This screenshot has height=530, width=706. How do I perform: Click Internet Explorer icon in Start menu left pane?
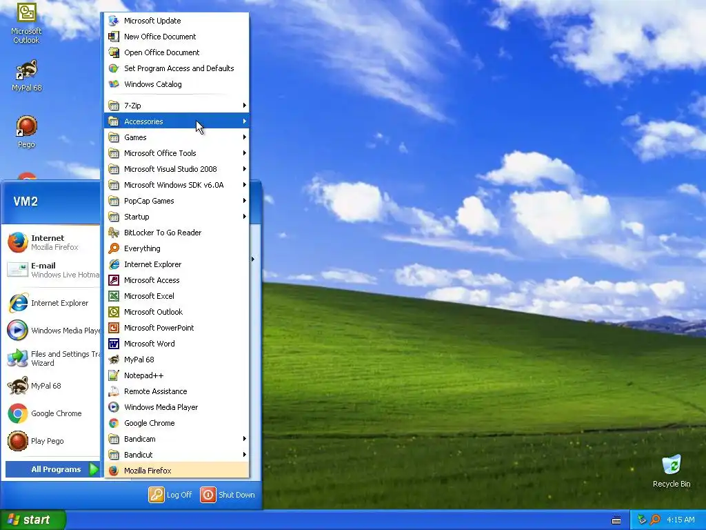pos(18,303)
